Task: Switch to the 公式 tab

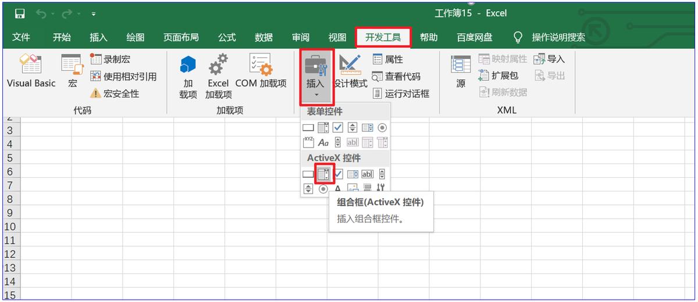Action: coord(227,37)
